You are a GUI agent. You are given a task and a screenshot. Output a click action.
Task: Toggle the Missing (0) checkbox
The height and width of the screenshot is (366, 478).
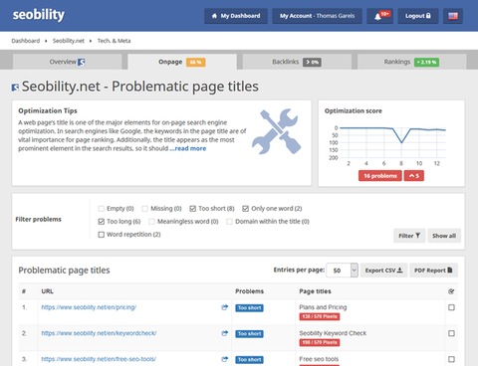144,209
